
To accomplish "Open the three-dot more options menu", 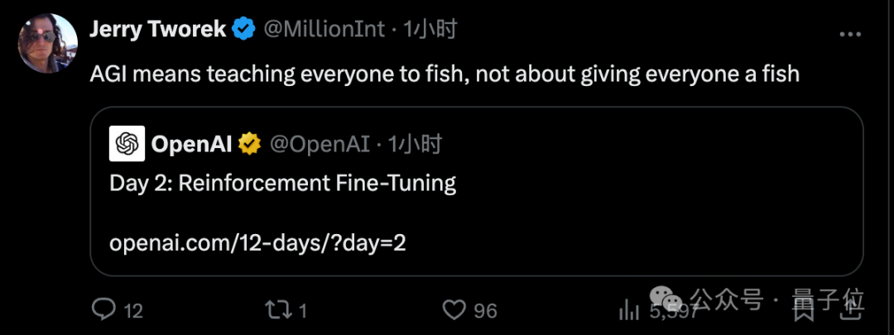I will pos(851,34).
